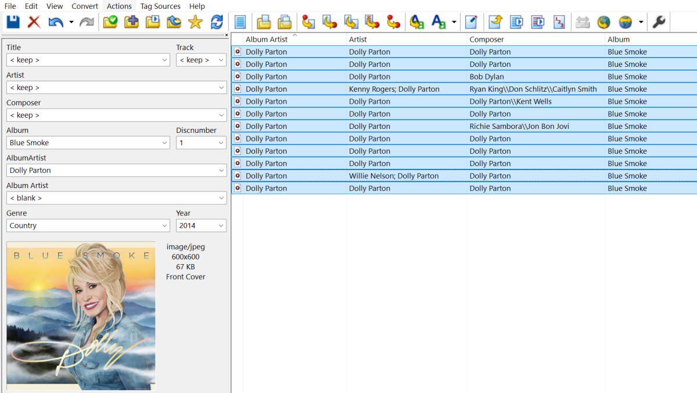The width and height of the screenshot is (697, 393).
Task: Refresh the file list
Action: coord(217,21)
